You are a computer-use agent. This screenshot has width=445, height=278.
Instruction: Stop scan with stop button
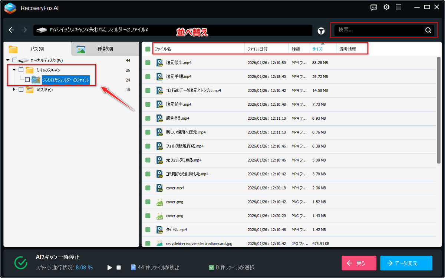tap(119, 267)
